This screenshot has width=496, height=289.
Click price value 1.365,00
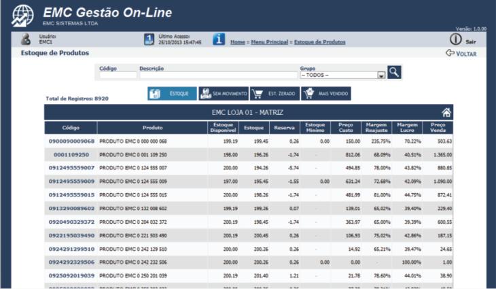point(442,155)
